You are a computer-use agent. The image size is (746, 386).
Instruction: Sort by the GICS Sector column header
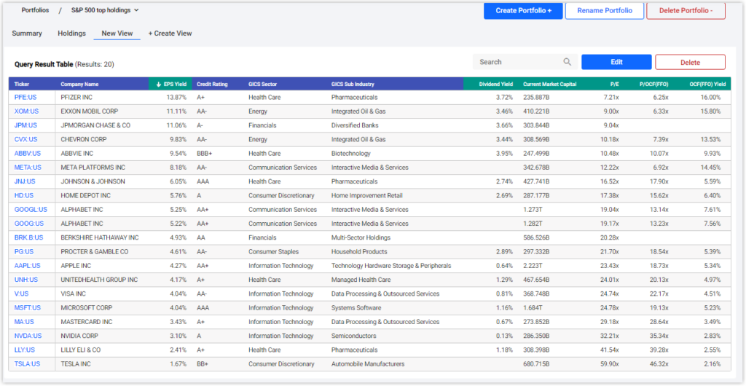click(262, 84)
